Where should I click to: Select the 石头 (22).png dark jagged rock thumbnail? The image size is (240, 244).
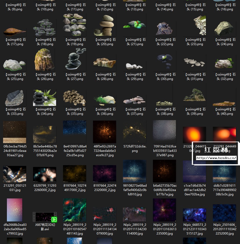(164, 29)
